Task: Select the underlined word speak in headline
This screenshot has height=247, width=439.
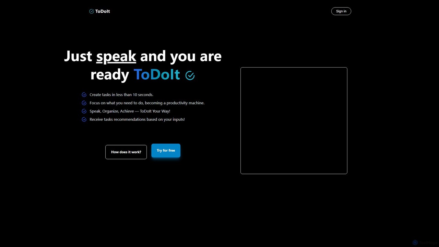Action: click(116, 56)
